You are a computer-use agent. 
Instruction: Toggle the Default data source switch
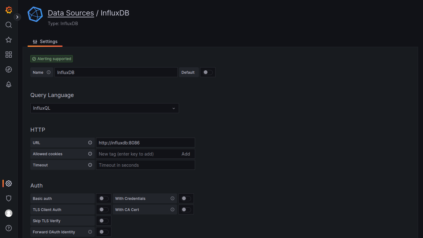coord(208,73)
